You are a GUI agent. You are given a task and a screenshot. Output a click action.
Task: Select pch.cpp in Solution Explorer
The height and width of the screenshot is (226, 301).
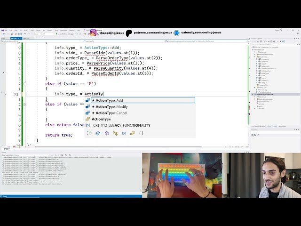(261, 104)
